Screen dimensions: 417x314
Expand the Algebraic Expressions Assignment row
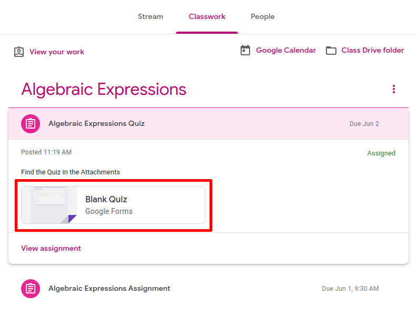pos(211,289)
